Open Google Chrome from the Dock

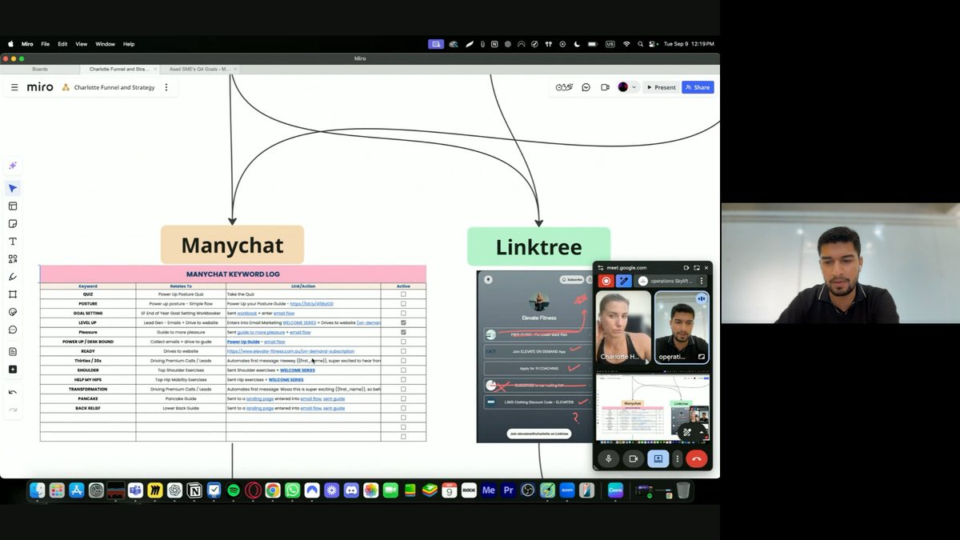[273, 490]
